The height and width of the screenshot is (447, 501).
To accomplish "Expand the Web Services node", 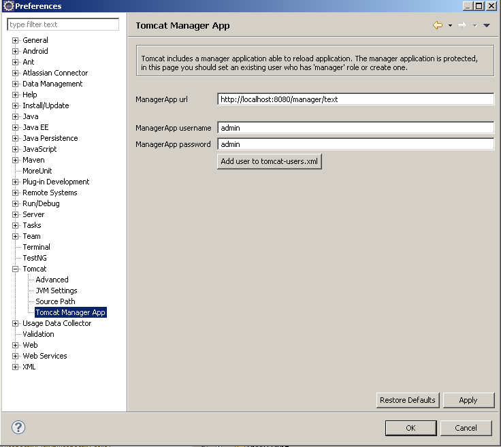I will coord(15,356).
